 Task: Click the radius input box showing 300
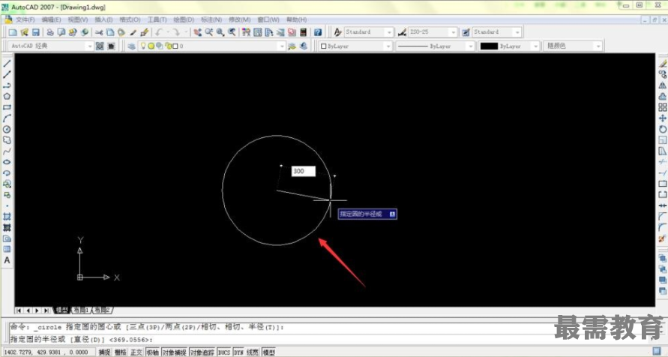[x=304, y=171]
